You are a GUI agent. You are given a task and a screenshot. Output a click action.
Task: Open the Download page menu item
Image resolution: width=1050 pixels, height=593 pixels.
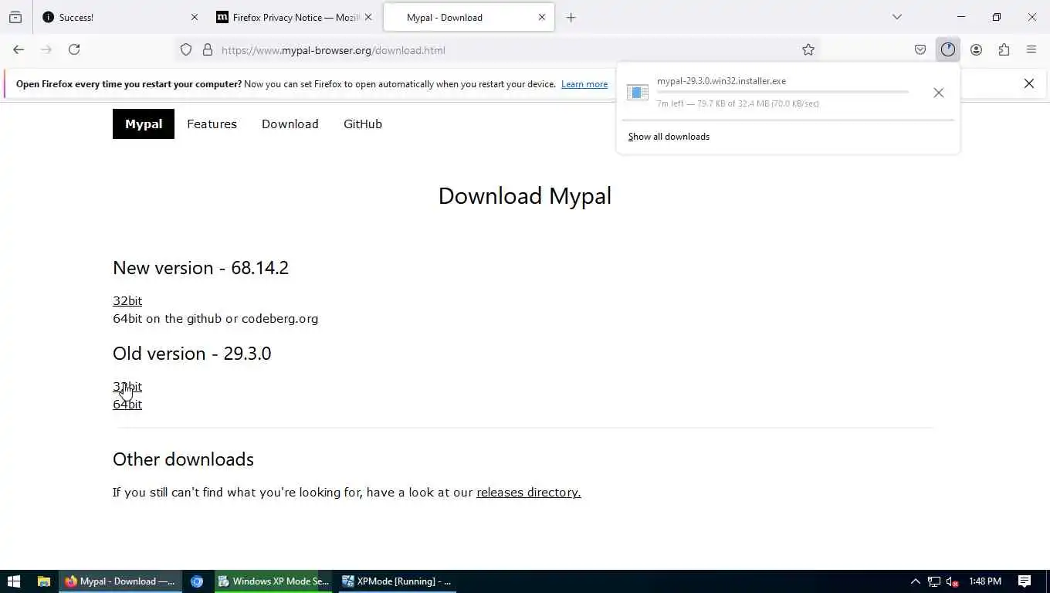[x=290, y=124]
